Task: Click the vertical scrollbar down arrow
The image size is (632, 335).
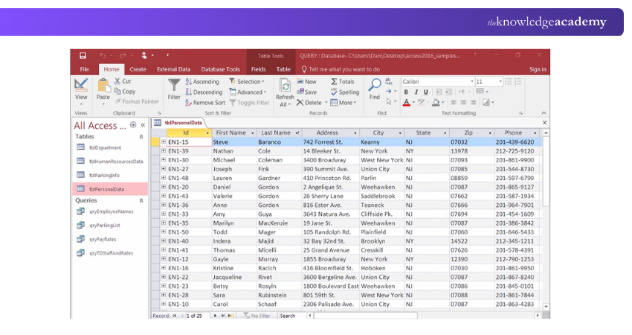Action: (x=546, y=307)
